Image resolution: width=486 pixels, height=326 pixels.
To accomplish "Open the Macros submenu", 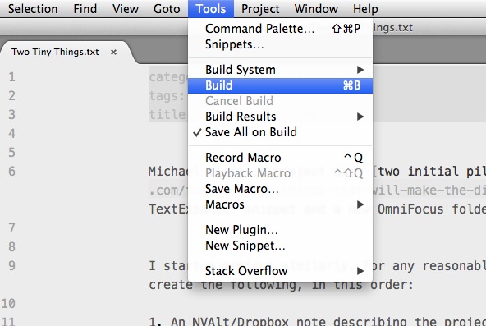I will point(280,204).
